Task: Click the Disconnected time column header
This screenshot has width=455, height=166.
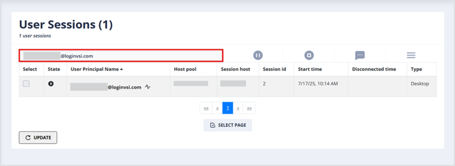Action: tap(374, 69)
